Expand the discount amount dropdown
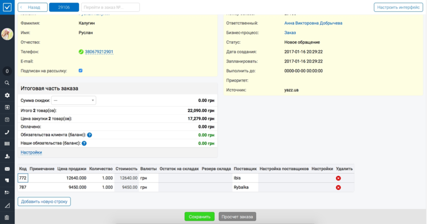This screenshot has height=224, width=427. coord(74,101)
